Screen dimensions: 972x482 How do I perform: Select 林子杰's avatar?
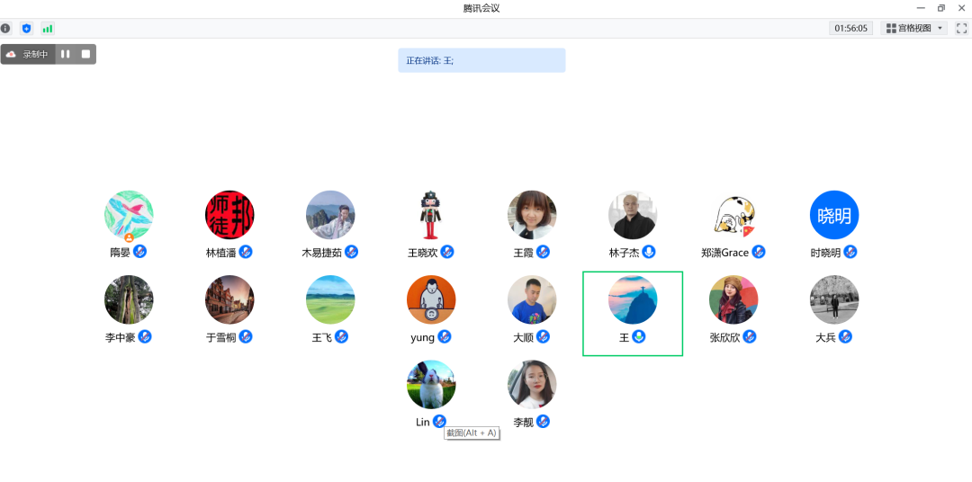click(x=633, y=215)
